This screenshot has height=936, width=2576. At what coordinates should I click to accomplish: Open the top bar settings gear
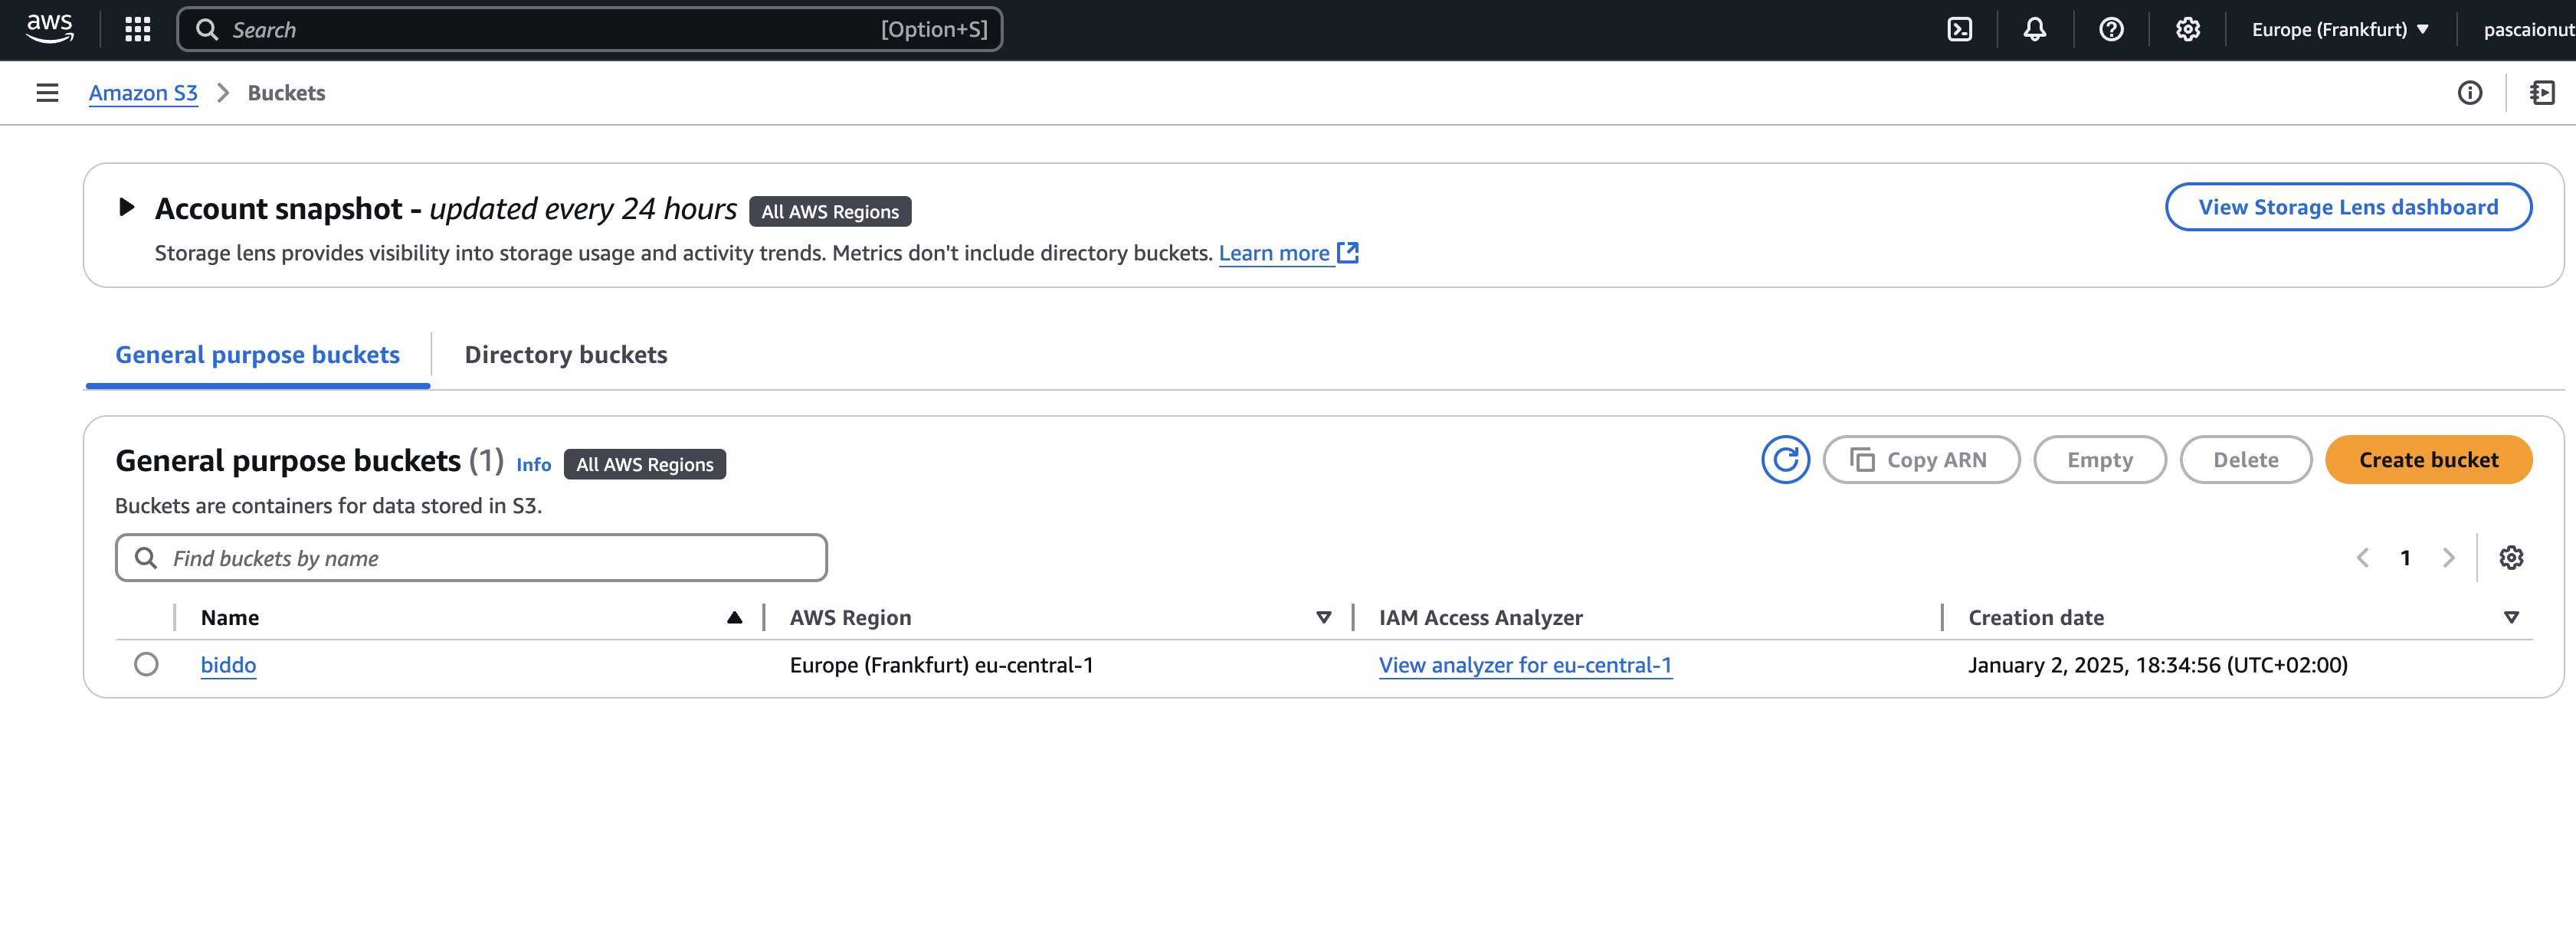tap(2188, 30)
